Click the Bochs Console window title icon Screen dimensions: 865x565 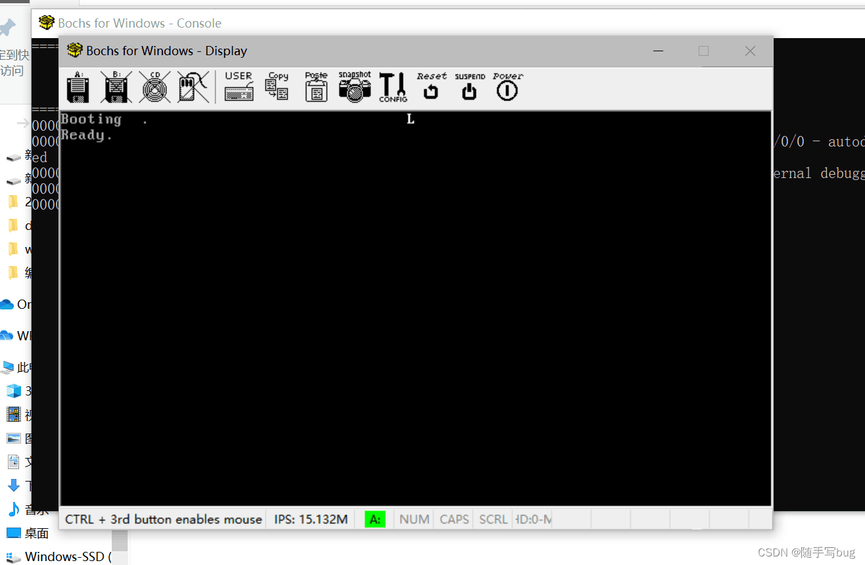coord(46,23)
